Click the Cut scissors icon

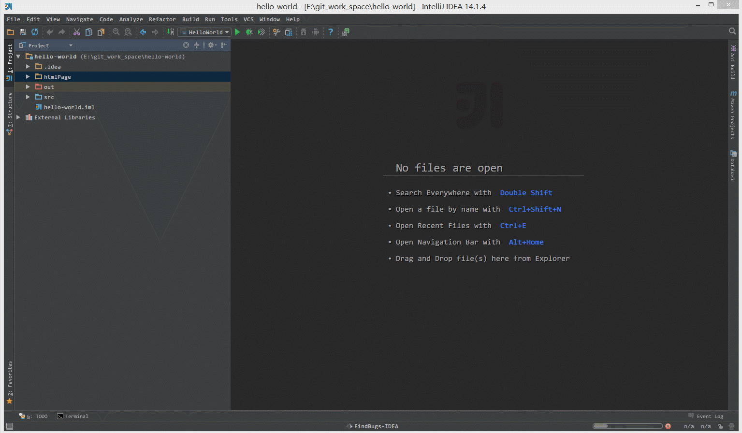pyautogui.click(x=76, y=32)
